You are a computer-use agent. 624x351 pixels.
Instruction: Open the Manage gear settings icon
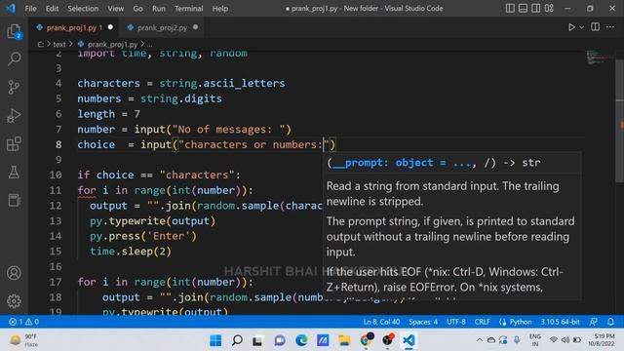click(14, 301)
